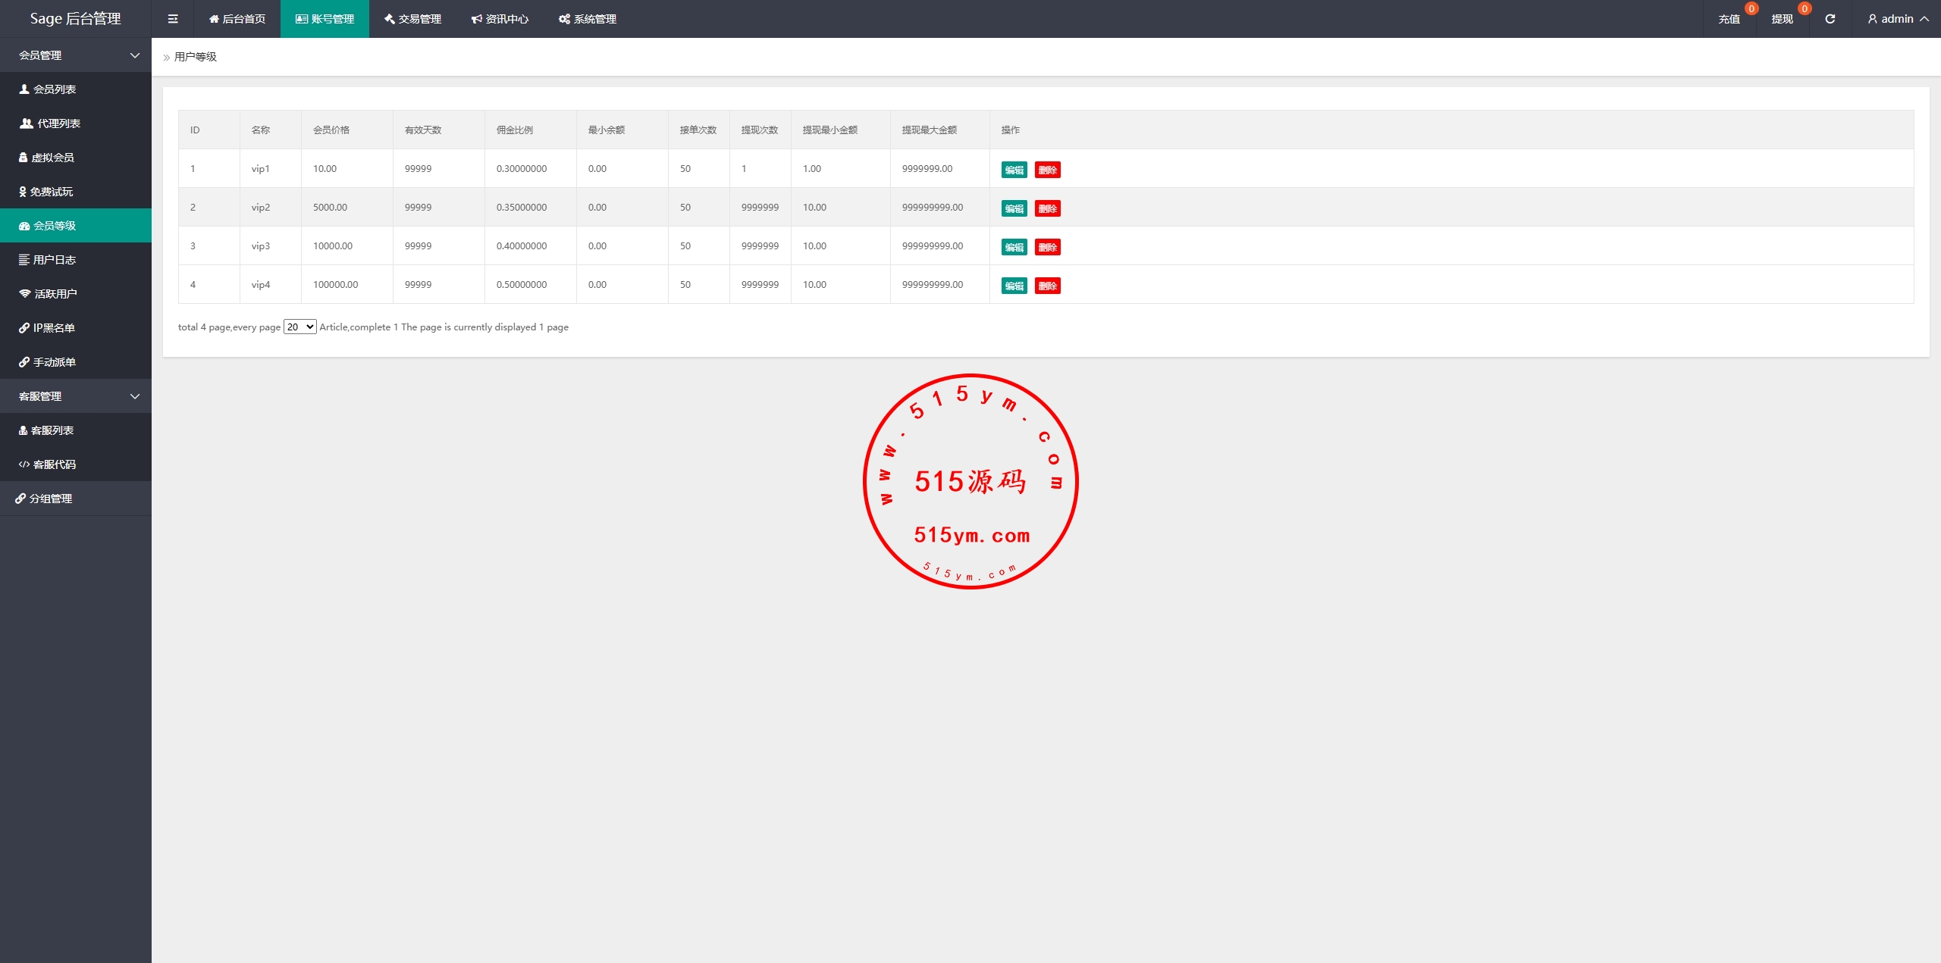Expand the admin user menu

[x=1897, y=19]
